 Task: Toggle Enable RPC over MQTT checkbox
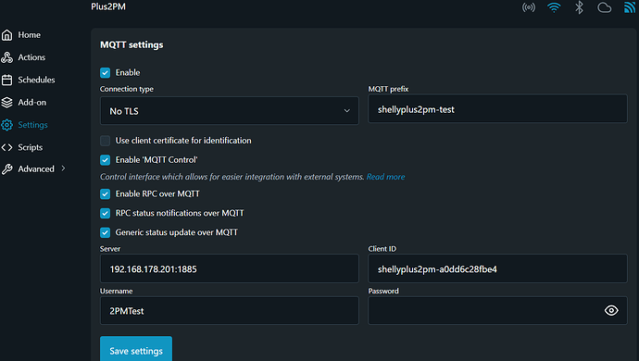tap(106, 194)
